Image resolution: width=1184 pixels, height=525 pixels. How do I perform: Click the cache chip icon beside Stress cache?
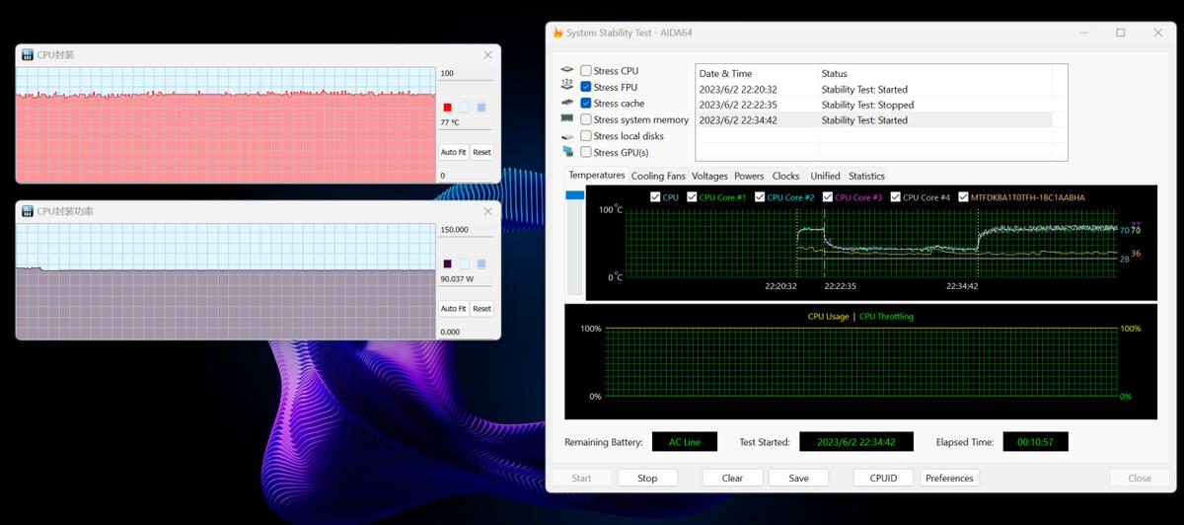click(x=567, y=103)
